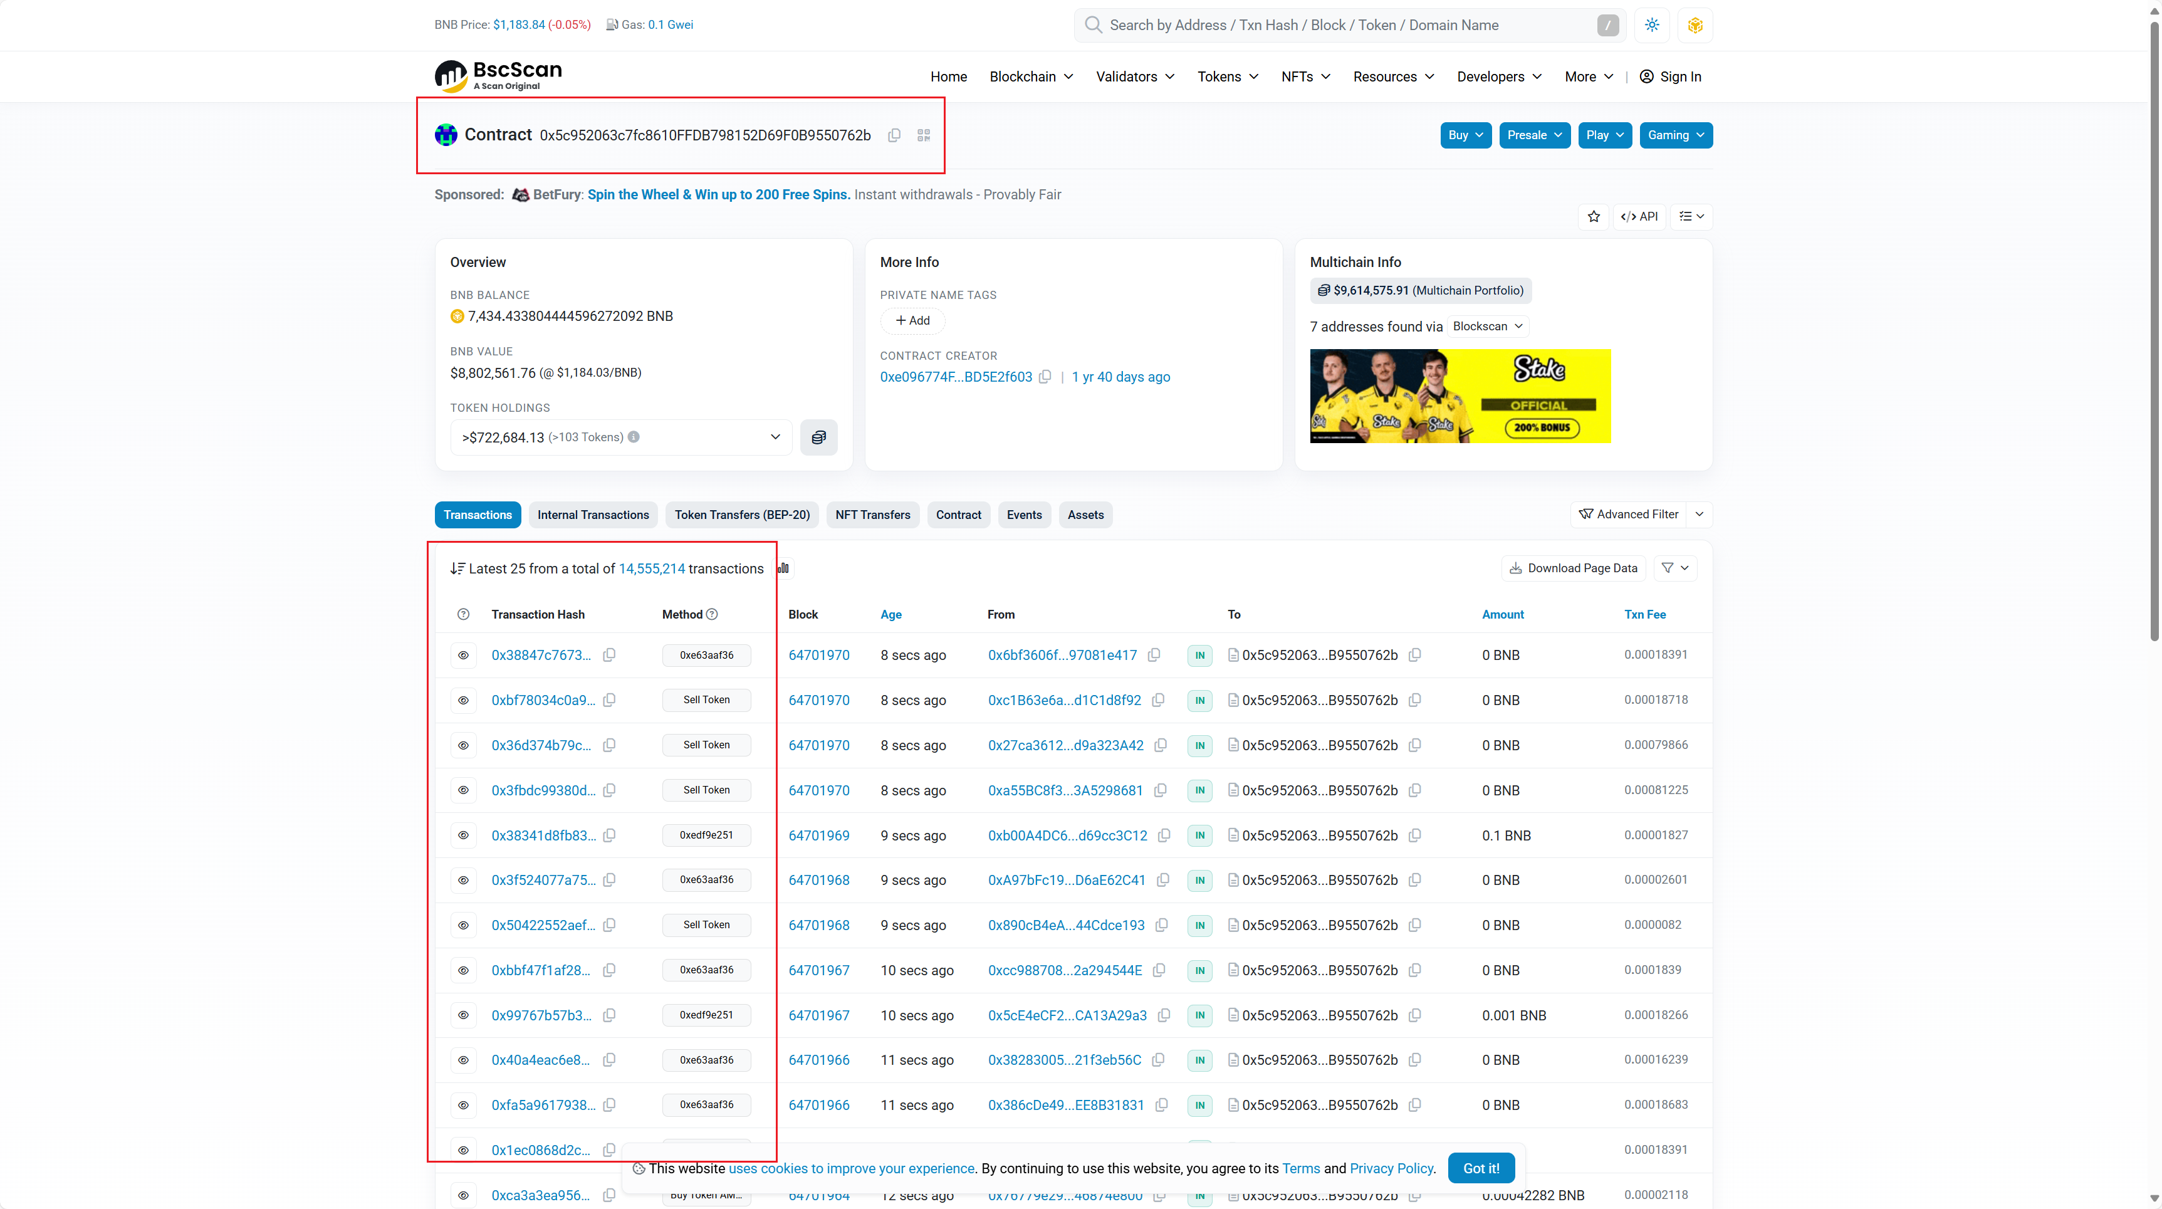Focus the address search input field
Image resolution: width=2162 pixels, height=1209 pixels.
coord(1343,25)
